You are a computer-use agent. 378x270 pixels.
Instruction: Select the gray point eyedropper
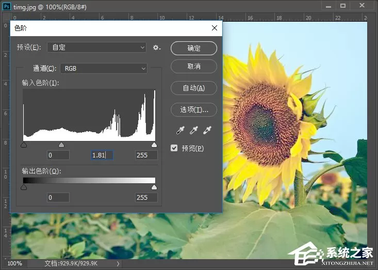pyautogui.click(x=193, y=130)
